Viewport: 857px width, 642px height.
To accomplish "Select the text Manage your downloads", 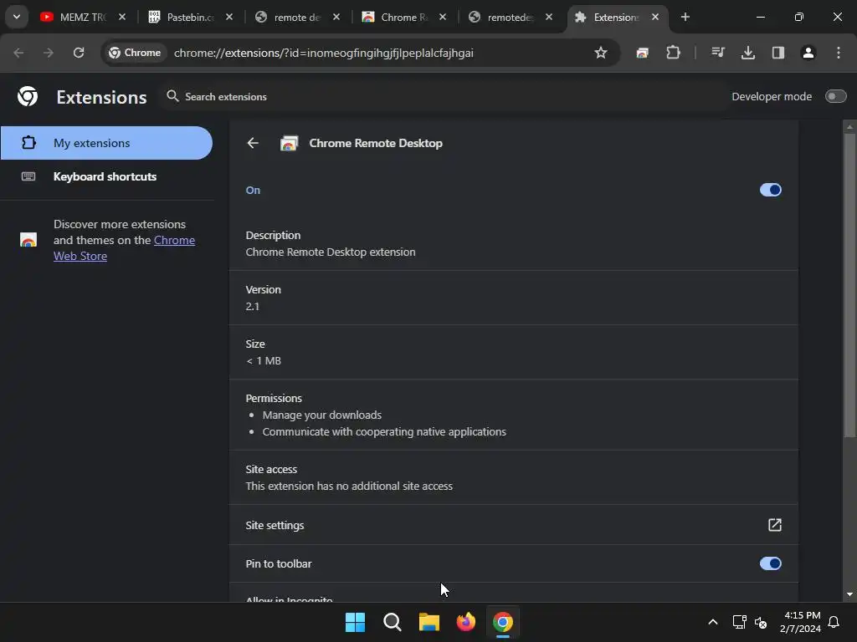I will pyautogui.click(x=322, y=415).
